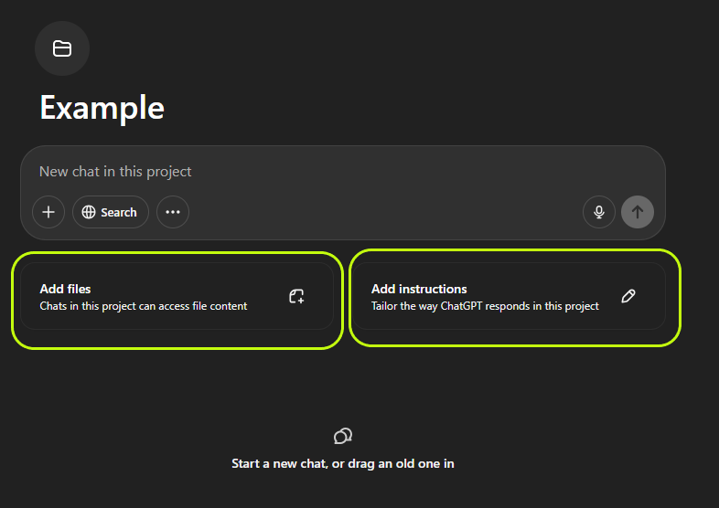Click the add-file plus icon in Add files card
Viewport: 719px width, 508px height.
(296, 296)
